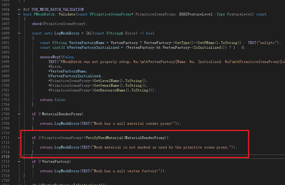Collapse the FMeshBatch::Validate function body

[x=19, y=14]
